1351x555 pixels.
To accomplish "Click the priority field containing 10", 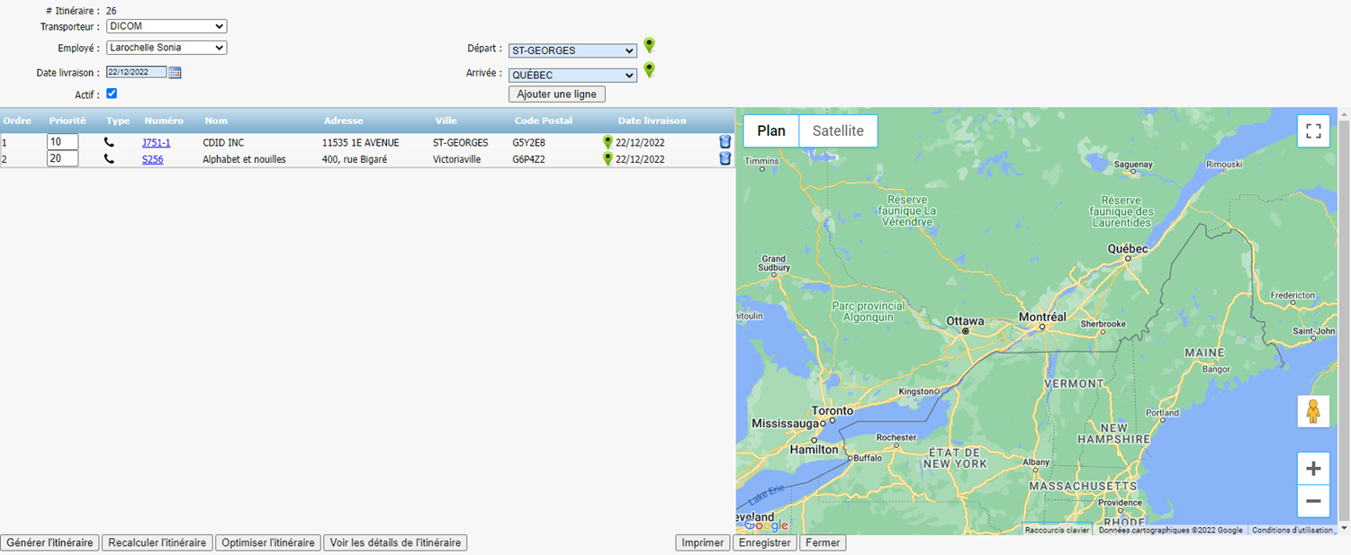I will (x=62, y=142).
